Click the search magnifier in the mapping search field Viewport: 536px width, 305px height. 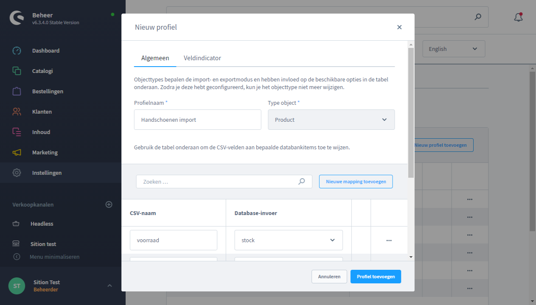(x=302, y=182)
